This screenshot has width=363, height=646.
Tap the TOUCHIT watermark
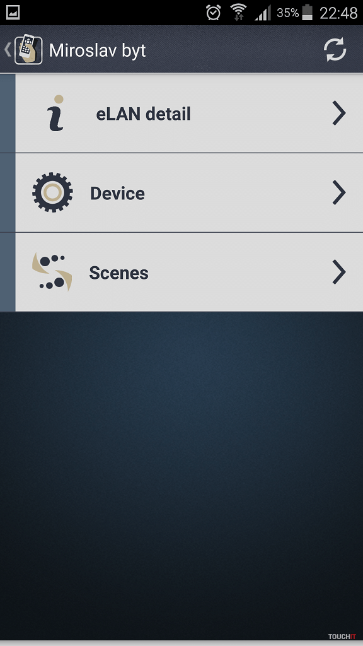tap(342, 637)
